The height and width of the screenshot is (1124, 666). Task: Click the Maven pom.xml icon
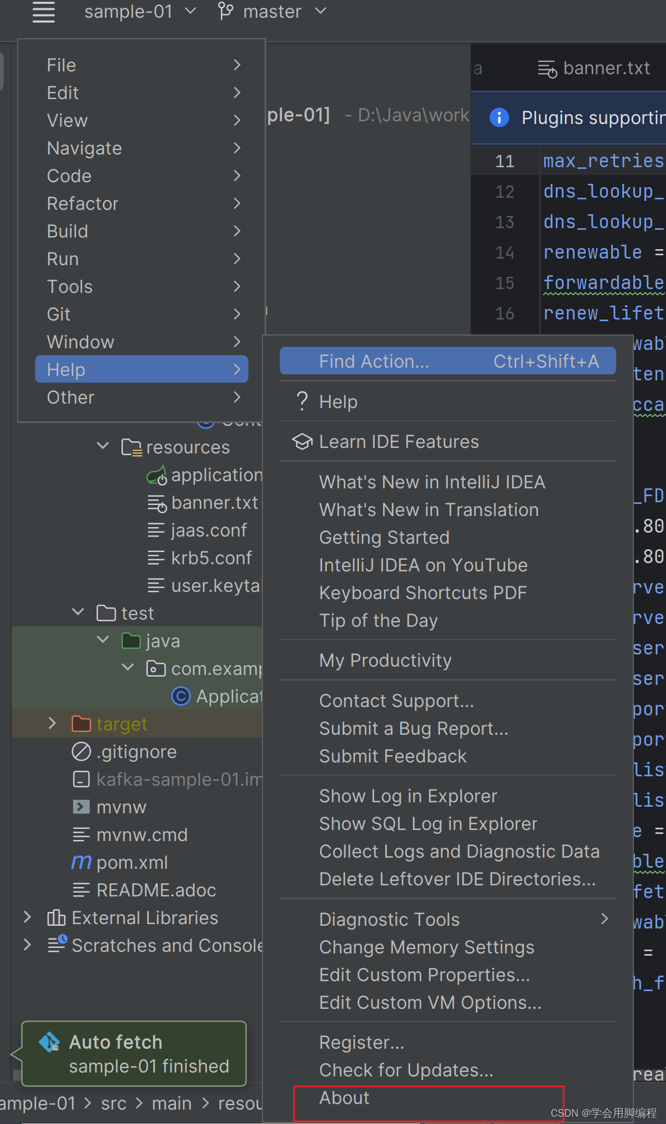pyautogui.click(x=81, y=862)
